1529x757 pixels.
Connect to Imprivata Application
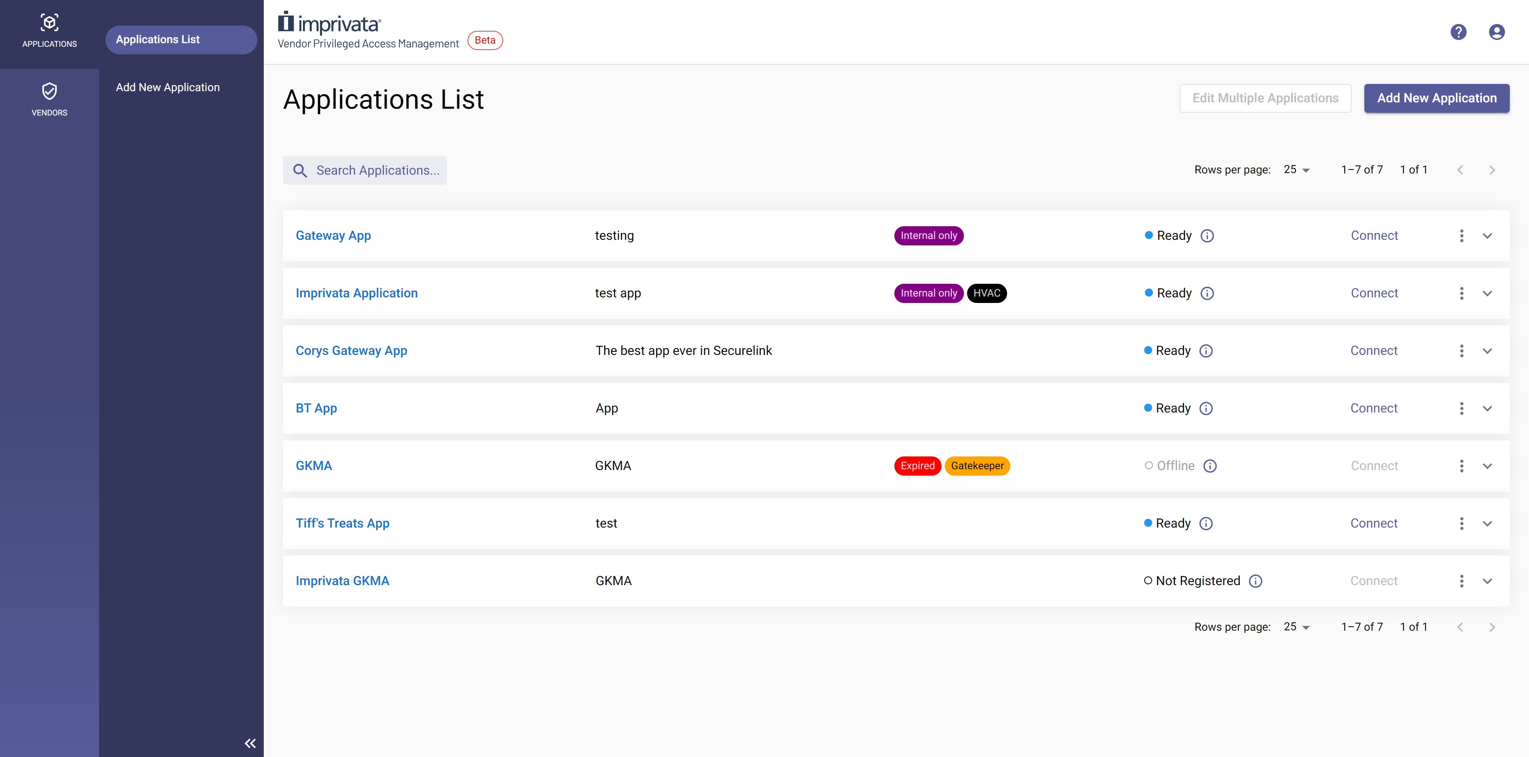(x=1375, y=293)
